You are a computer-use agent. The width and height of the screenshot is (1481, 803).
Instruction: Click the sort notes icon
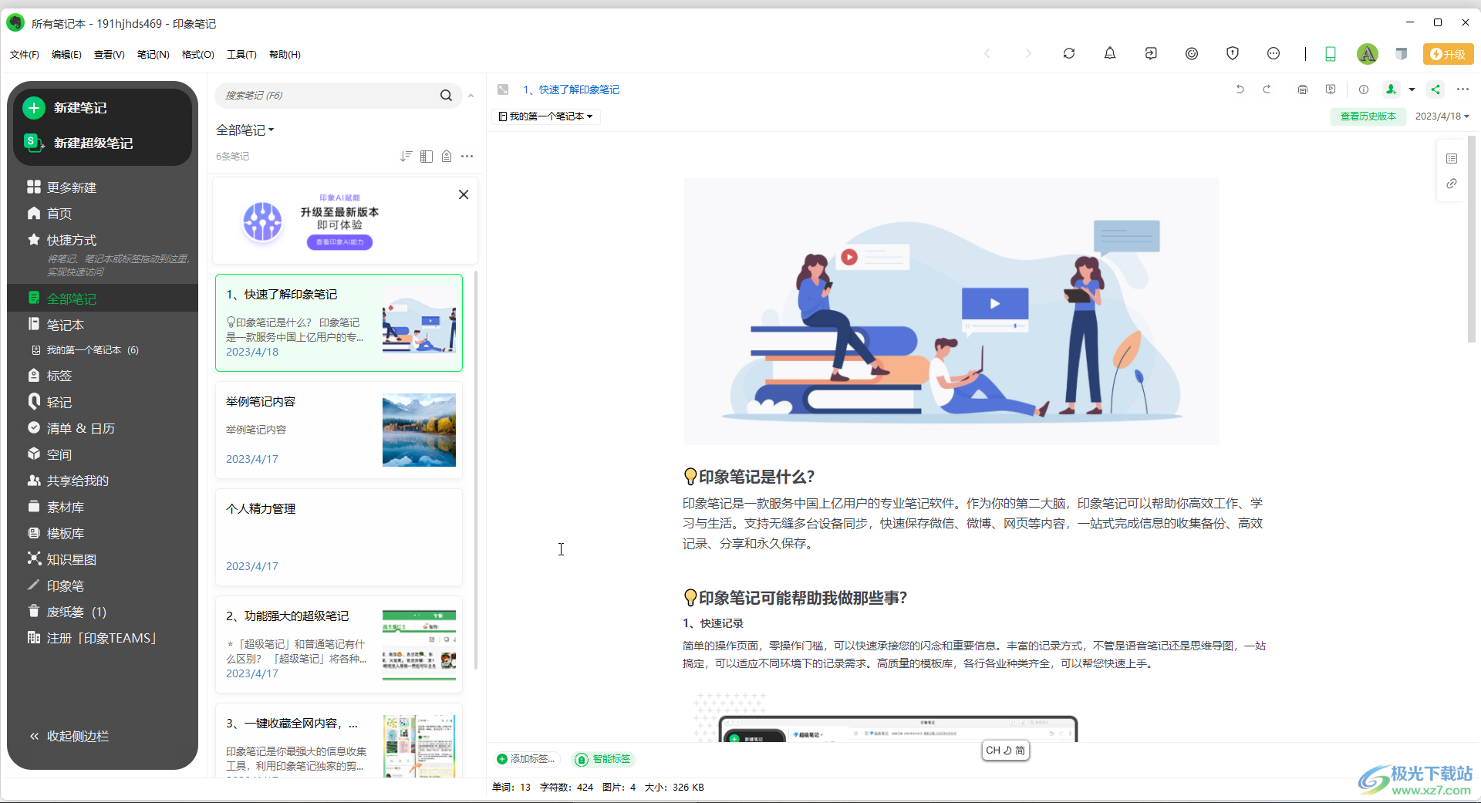coord(406,157)
